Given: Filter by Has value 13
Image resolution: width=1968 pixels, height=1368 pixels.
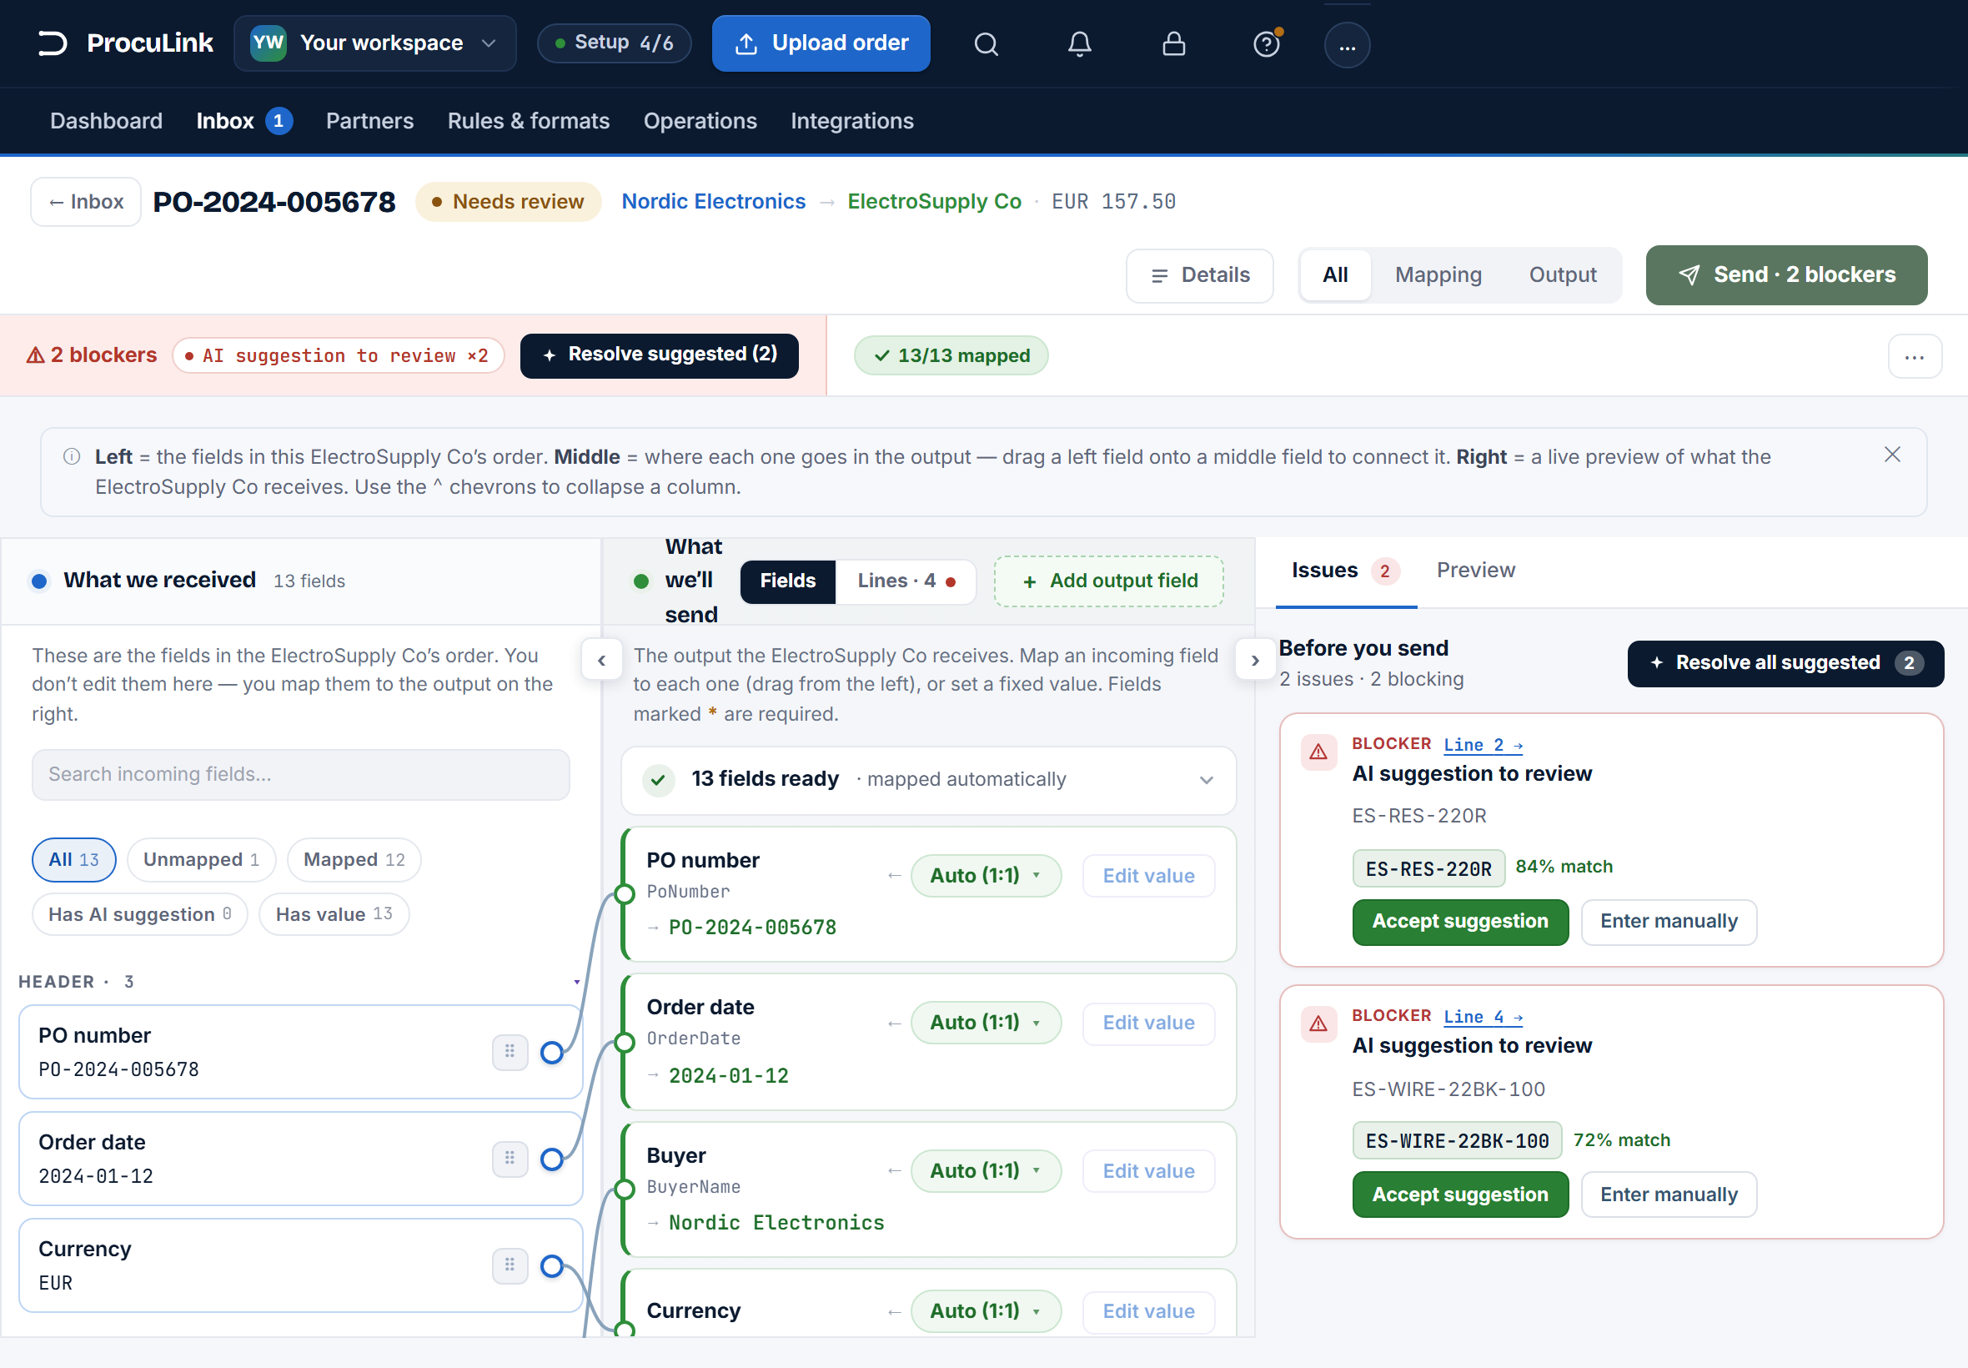Looking at the screenshot, I should [334, 913].
